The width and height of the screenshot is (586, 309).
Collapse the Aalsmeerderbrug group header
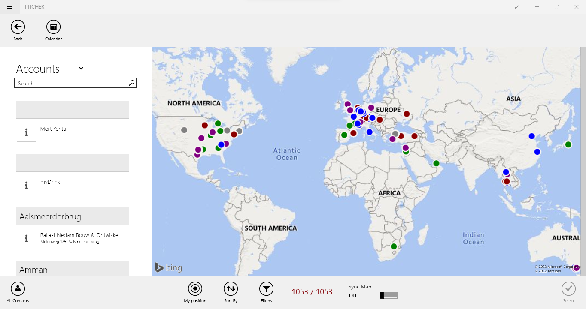[x=72, y=216]
